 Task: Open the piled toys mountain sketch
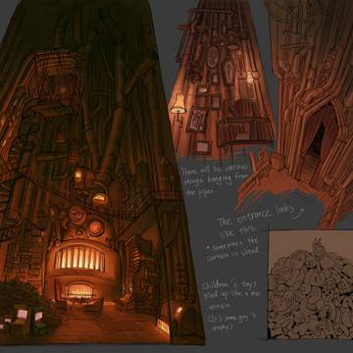click(x=311, y=285)
